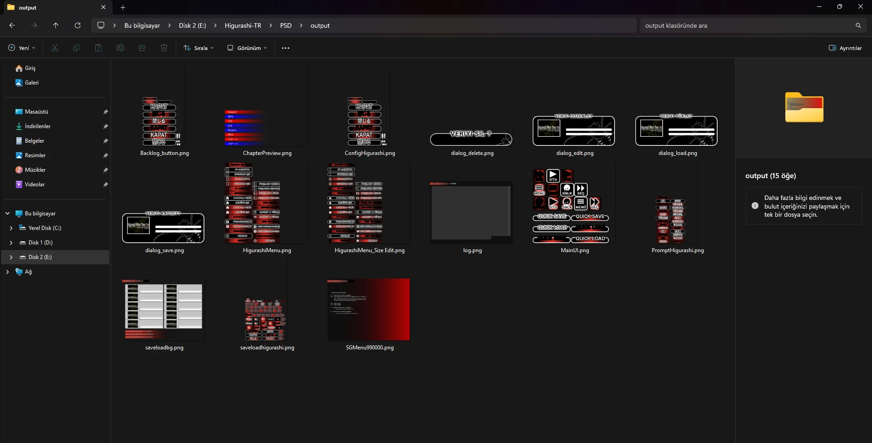Image resolution: width=872 pixels, height=443 pixels.
Task: Navigate to Higurashi-TR in the address bar
Action: [243, 25]
